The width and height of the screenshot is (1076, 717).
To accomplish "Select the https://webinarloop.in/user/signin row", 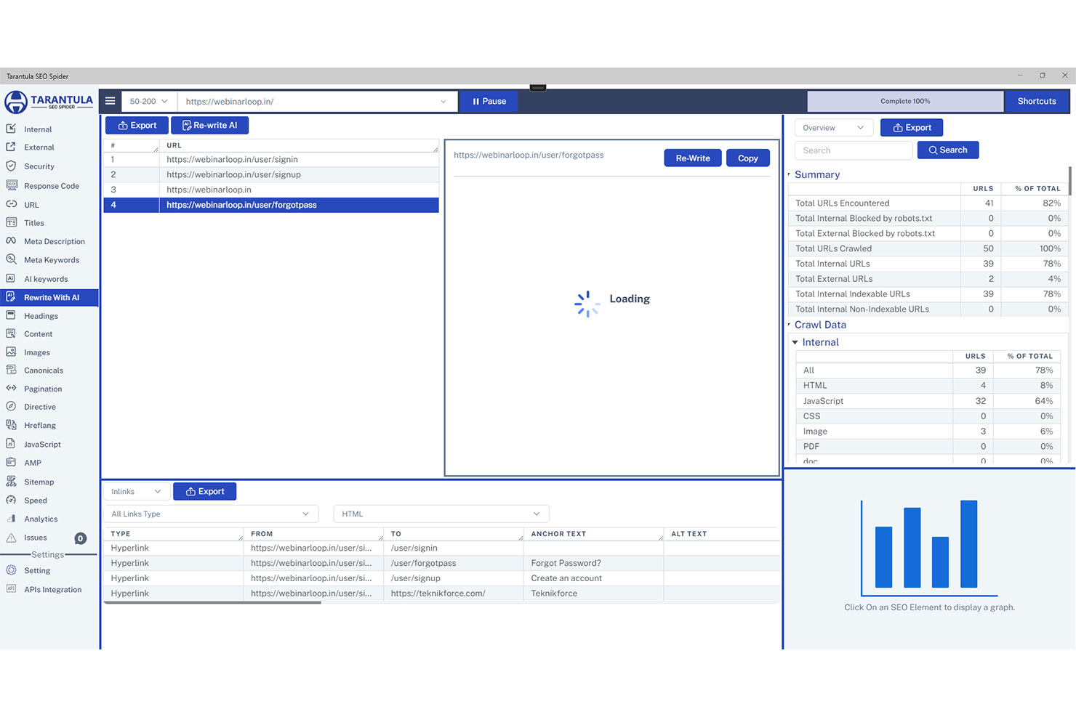I will (271, 159).
